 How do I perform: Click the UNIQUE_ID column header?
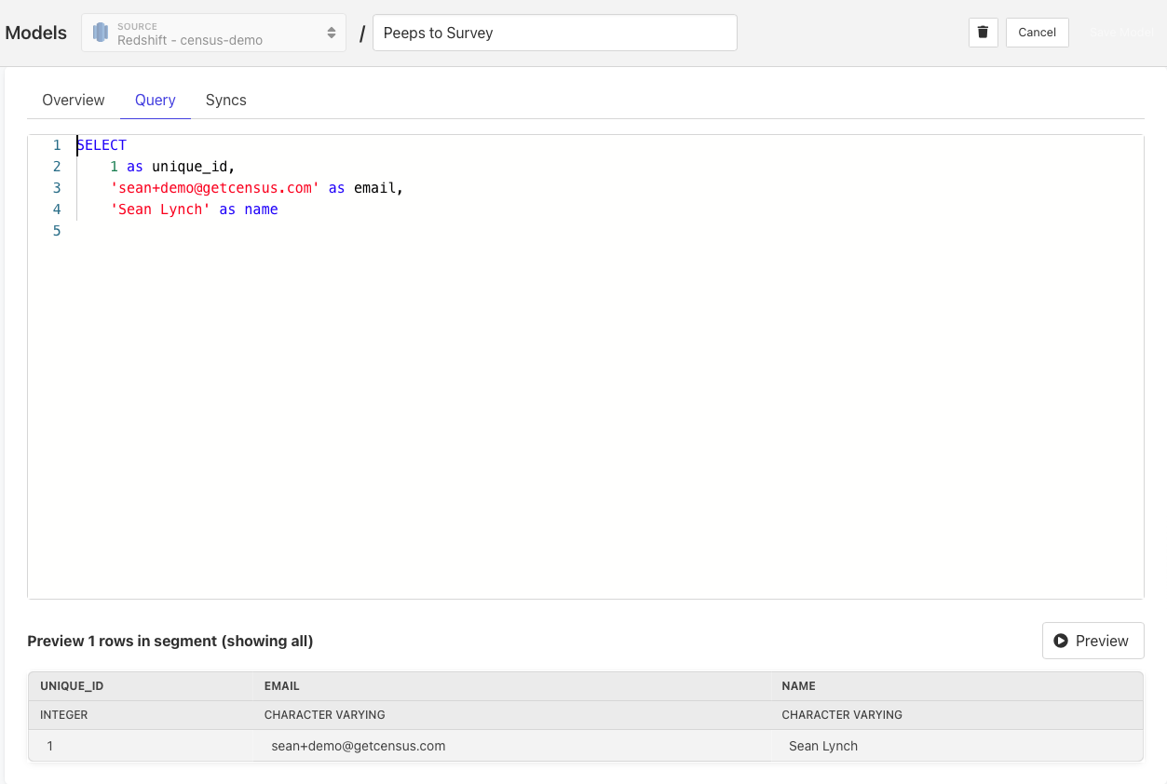pyautogui.click(x=72, y=686)
